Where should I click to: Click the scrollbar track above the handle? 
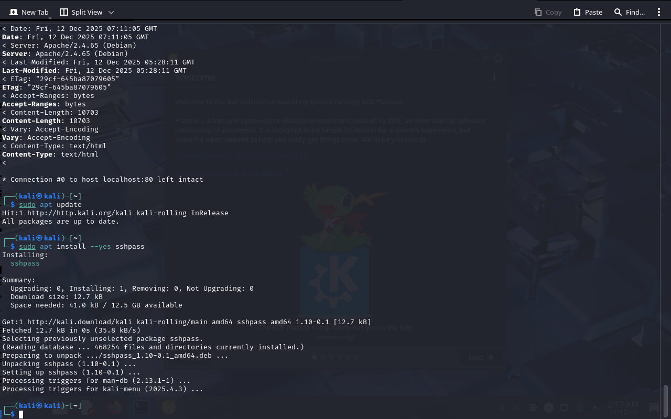click(x=666, y=210)
